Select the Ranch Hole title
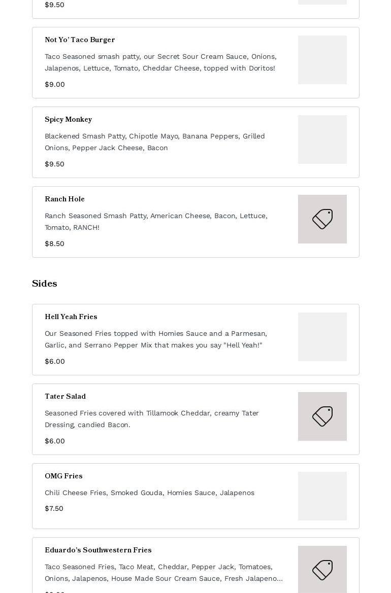391x593 pixels. pyautogui.click(x=64, y=199)
